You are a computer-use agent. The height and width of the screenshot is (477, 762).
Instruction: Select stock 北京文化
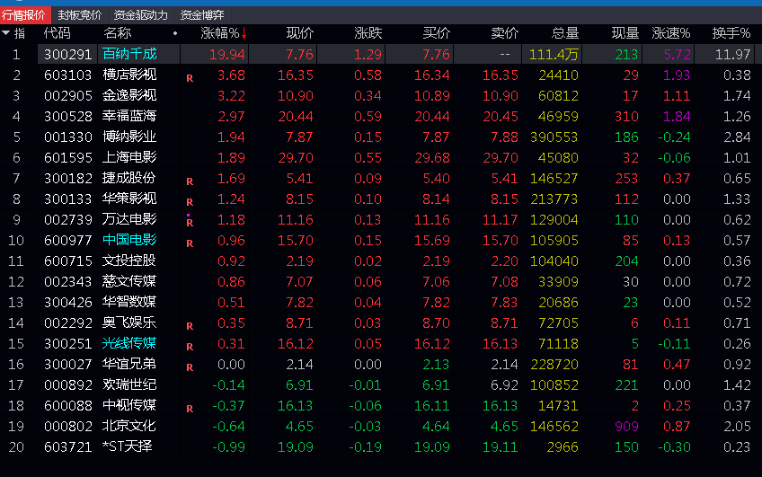pos(129,426)
